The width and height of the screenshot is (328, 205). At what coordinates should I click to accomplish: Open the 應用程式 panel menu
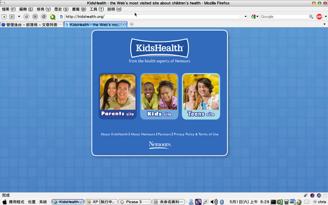tap(16, 202)
